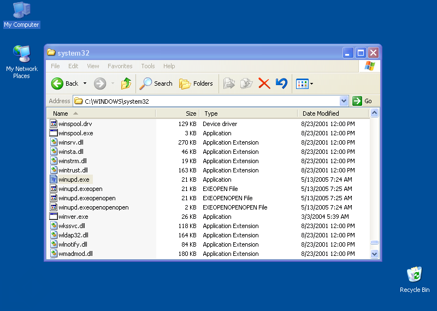Sort by the Type column header

coord(249,113)
